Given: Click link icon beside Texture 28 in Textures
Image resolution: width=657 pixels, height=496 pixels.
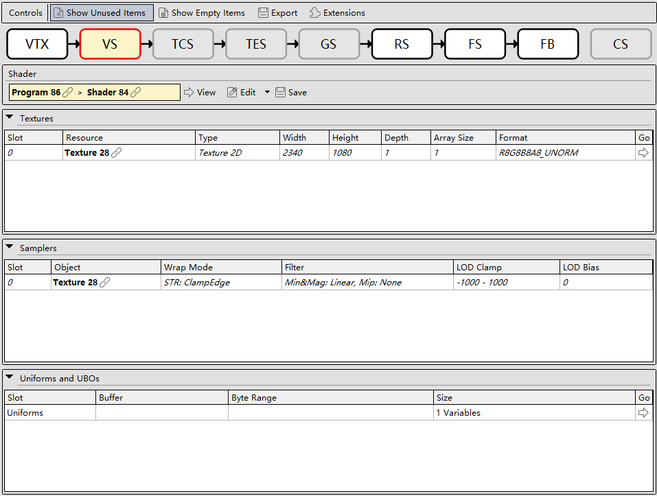Looking at the screenshot, I should [117, 153].
